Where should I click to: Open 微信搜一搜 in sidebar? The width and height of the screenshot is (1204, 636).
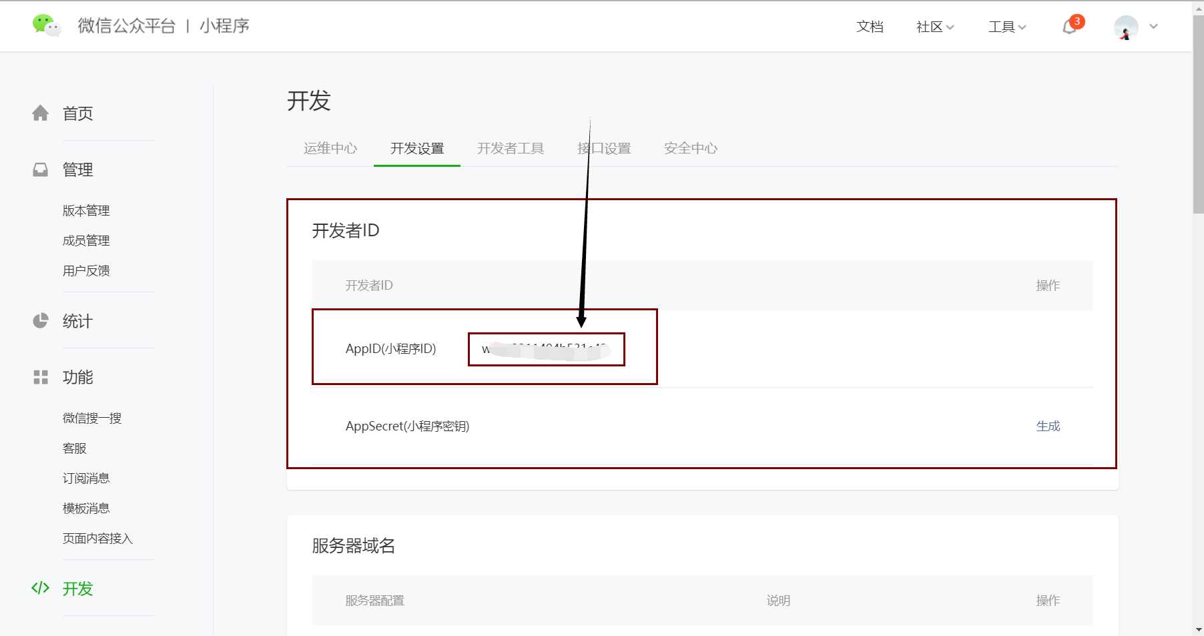pos(92,418)
